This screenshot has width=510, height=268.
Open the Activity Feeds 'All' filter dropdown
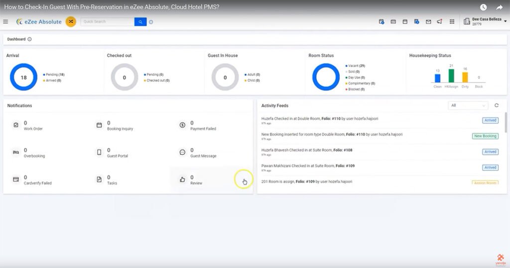pyautogui.click(x=468, y=106)
